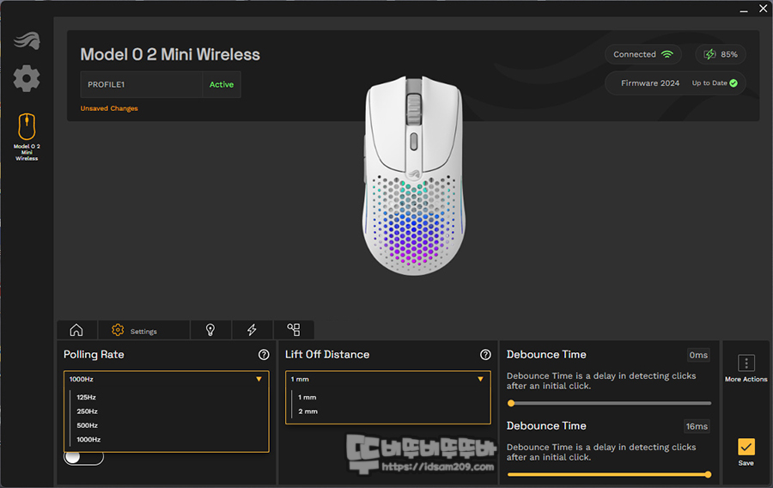This screenshot has height=488, width=773.
Task: Go to the Home tab icon
Action: [76, 330]
